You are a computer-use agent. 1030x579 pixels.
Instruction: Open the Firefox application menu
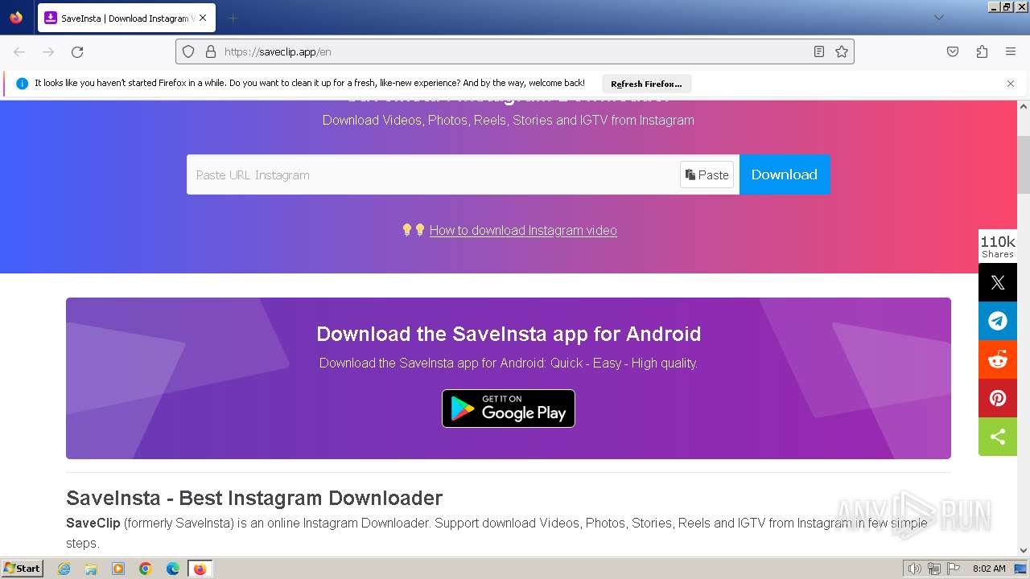[1011, 51]
